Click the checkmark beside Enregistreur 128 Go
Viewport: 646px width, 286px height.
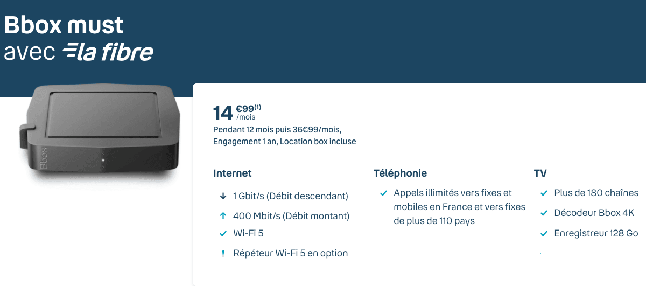coord(544,234)
